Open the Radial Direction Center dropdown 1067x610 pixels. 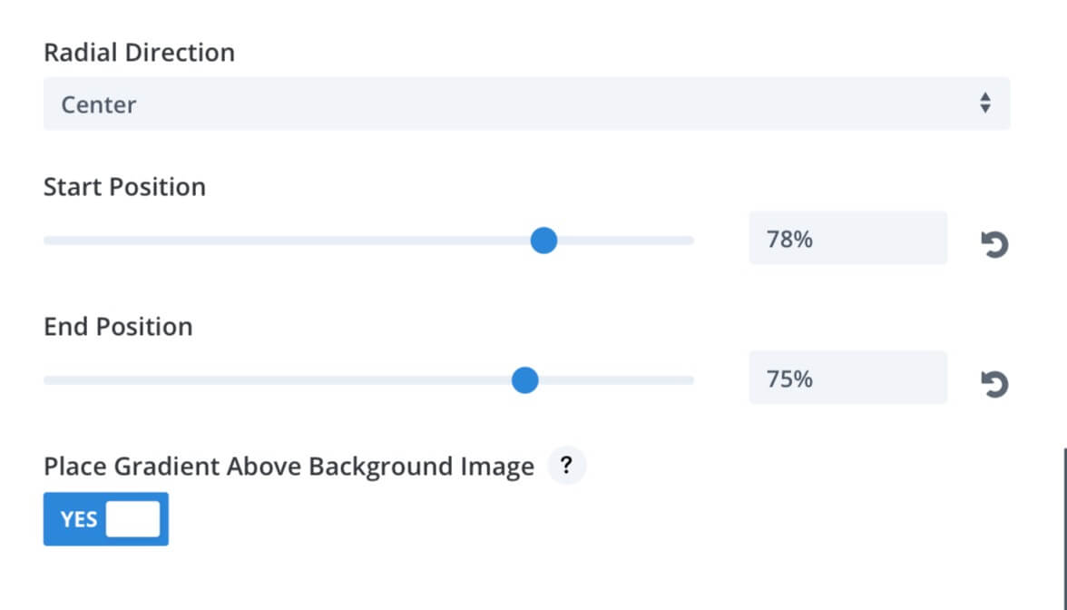coord(526,103)
